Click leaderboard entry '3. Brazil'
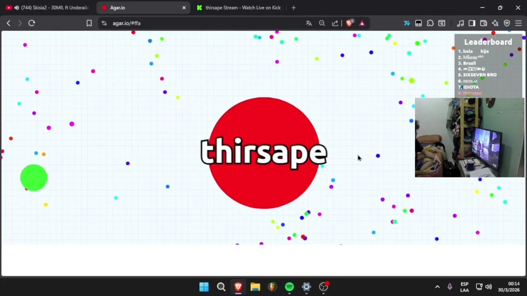Image resolution: width=527 pixels, height=296 pixels. point(467,63)
